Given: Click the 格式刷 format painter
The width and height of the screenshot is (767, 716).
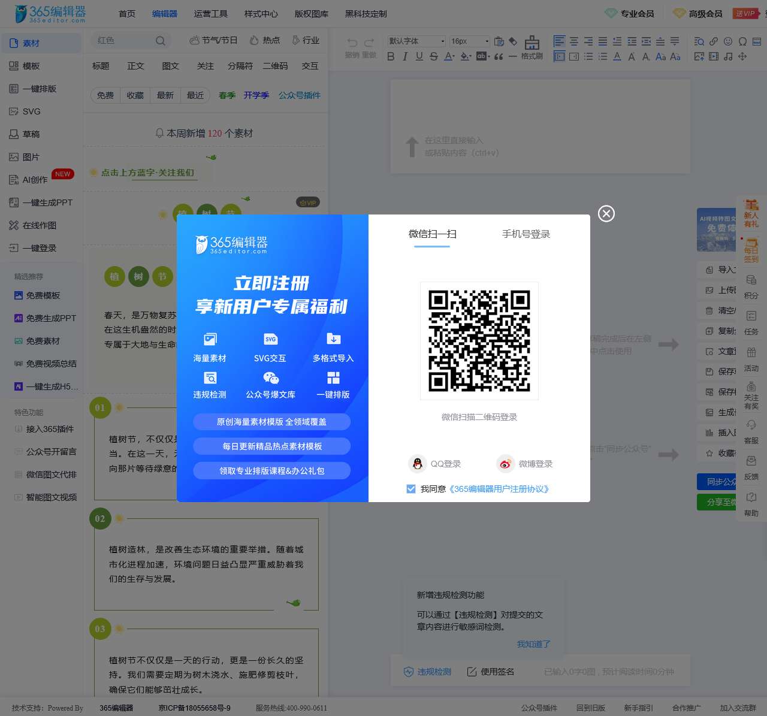Looking at the screenshot, I should point(532,48).
